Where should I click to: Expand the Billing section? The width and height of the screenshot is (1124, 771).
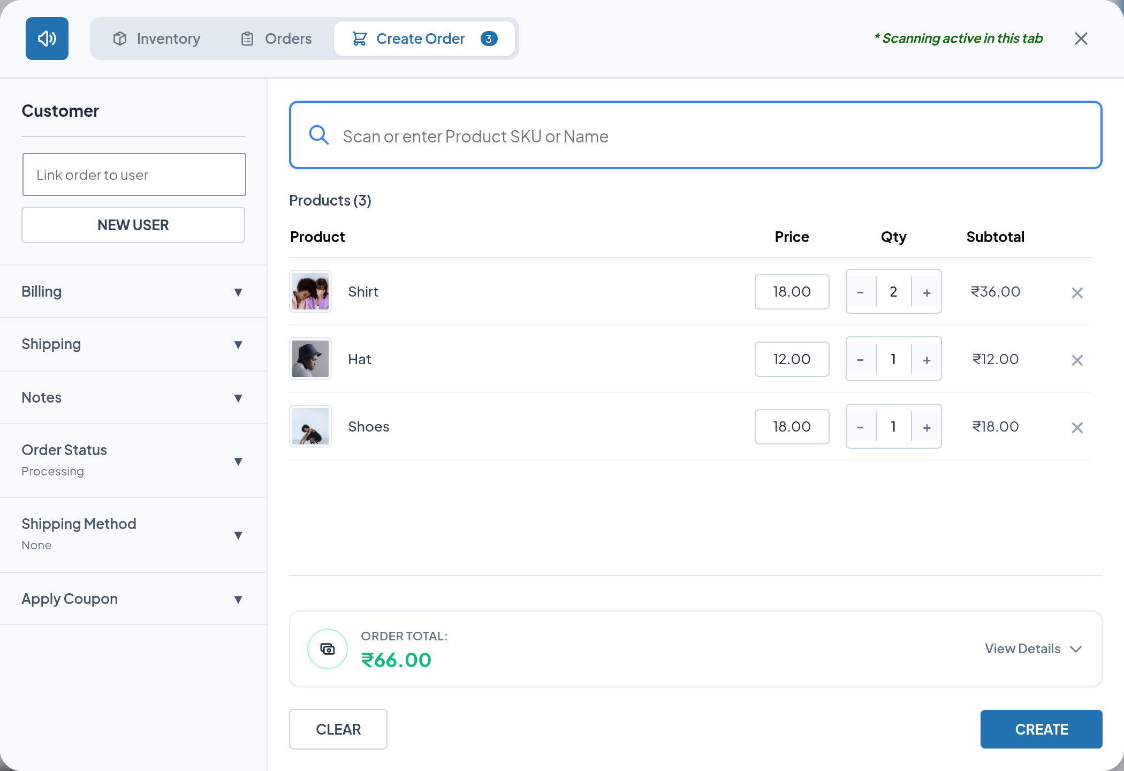(133, 292)
